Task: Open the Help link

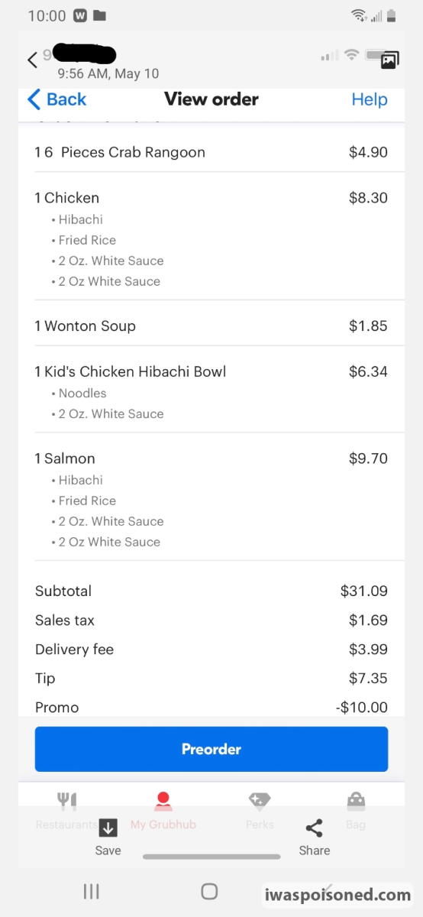Action: coord(370,99)
